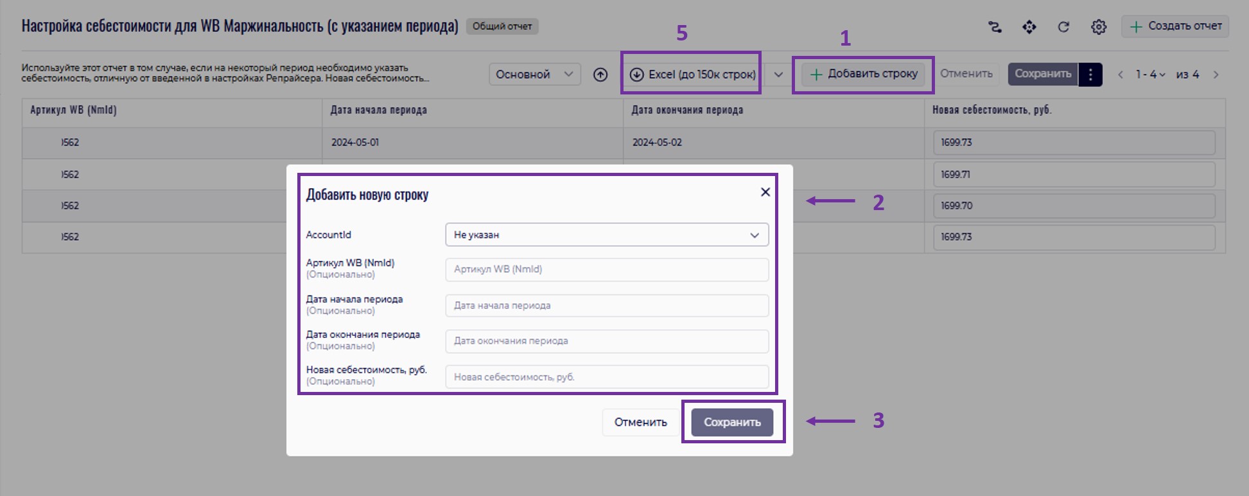The height and width of the screenshot is (496, 1249).
Task: Open three-dot menu beside toolbar Сохранить
Action: (1090, 75)
